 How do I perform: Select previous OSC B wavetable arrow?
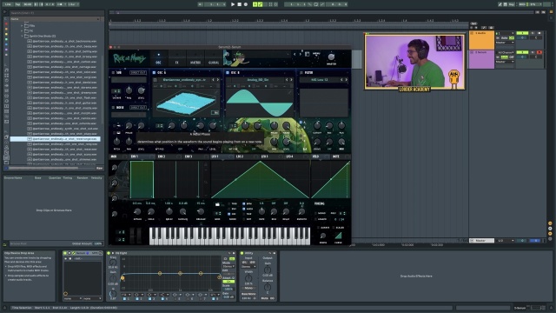click(287, 80)
